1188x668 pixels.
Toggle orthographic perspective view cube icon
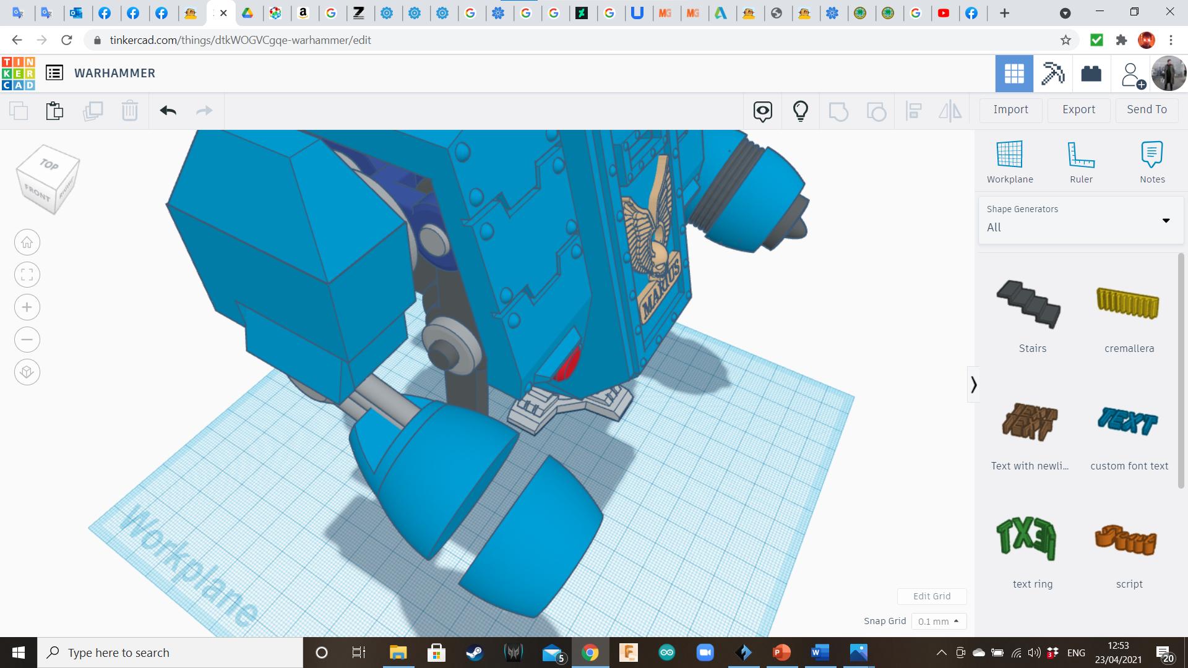(27, 372)
